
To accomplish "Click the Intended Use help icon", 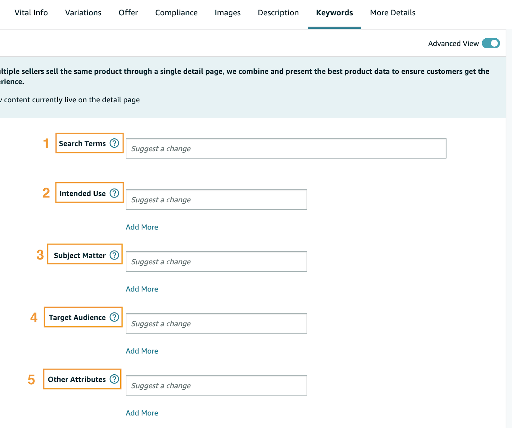I will [114, 193].
